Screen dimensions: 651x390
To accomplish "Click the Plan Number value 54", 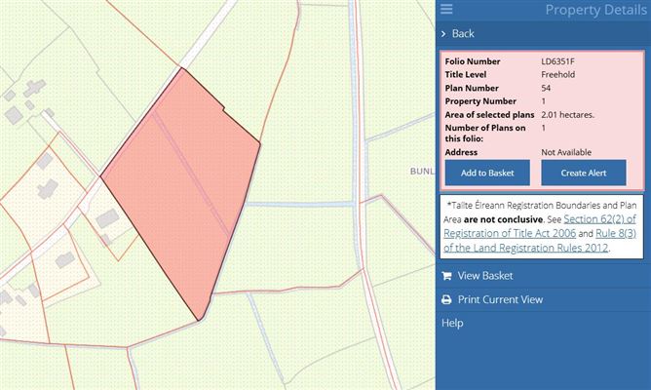I will click(x=546, y=88).
